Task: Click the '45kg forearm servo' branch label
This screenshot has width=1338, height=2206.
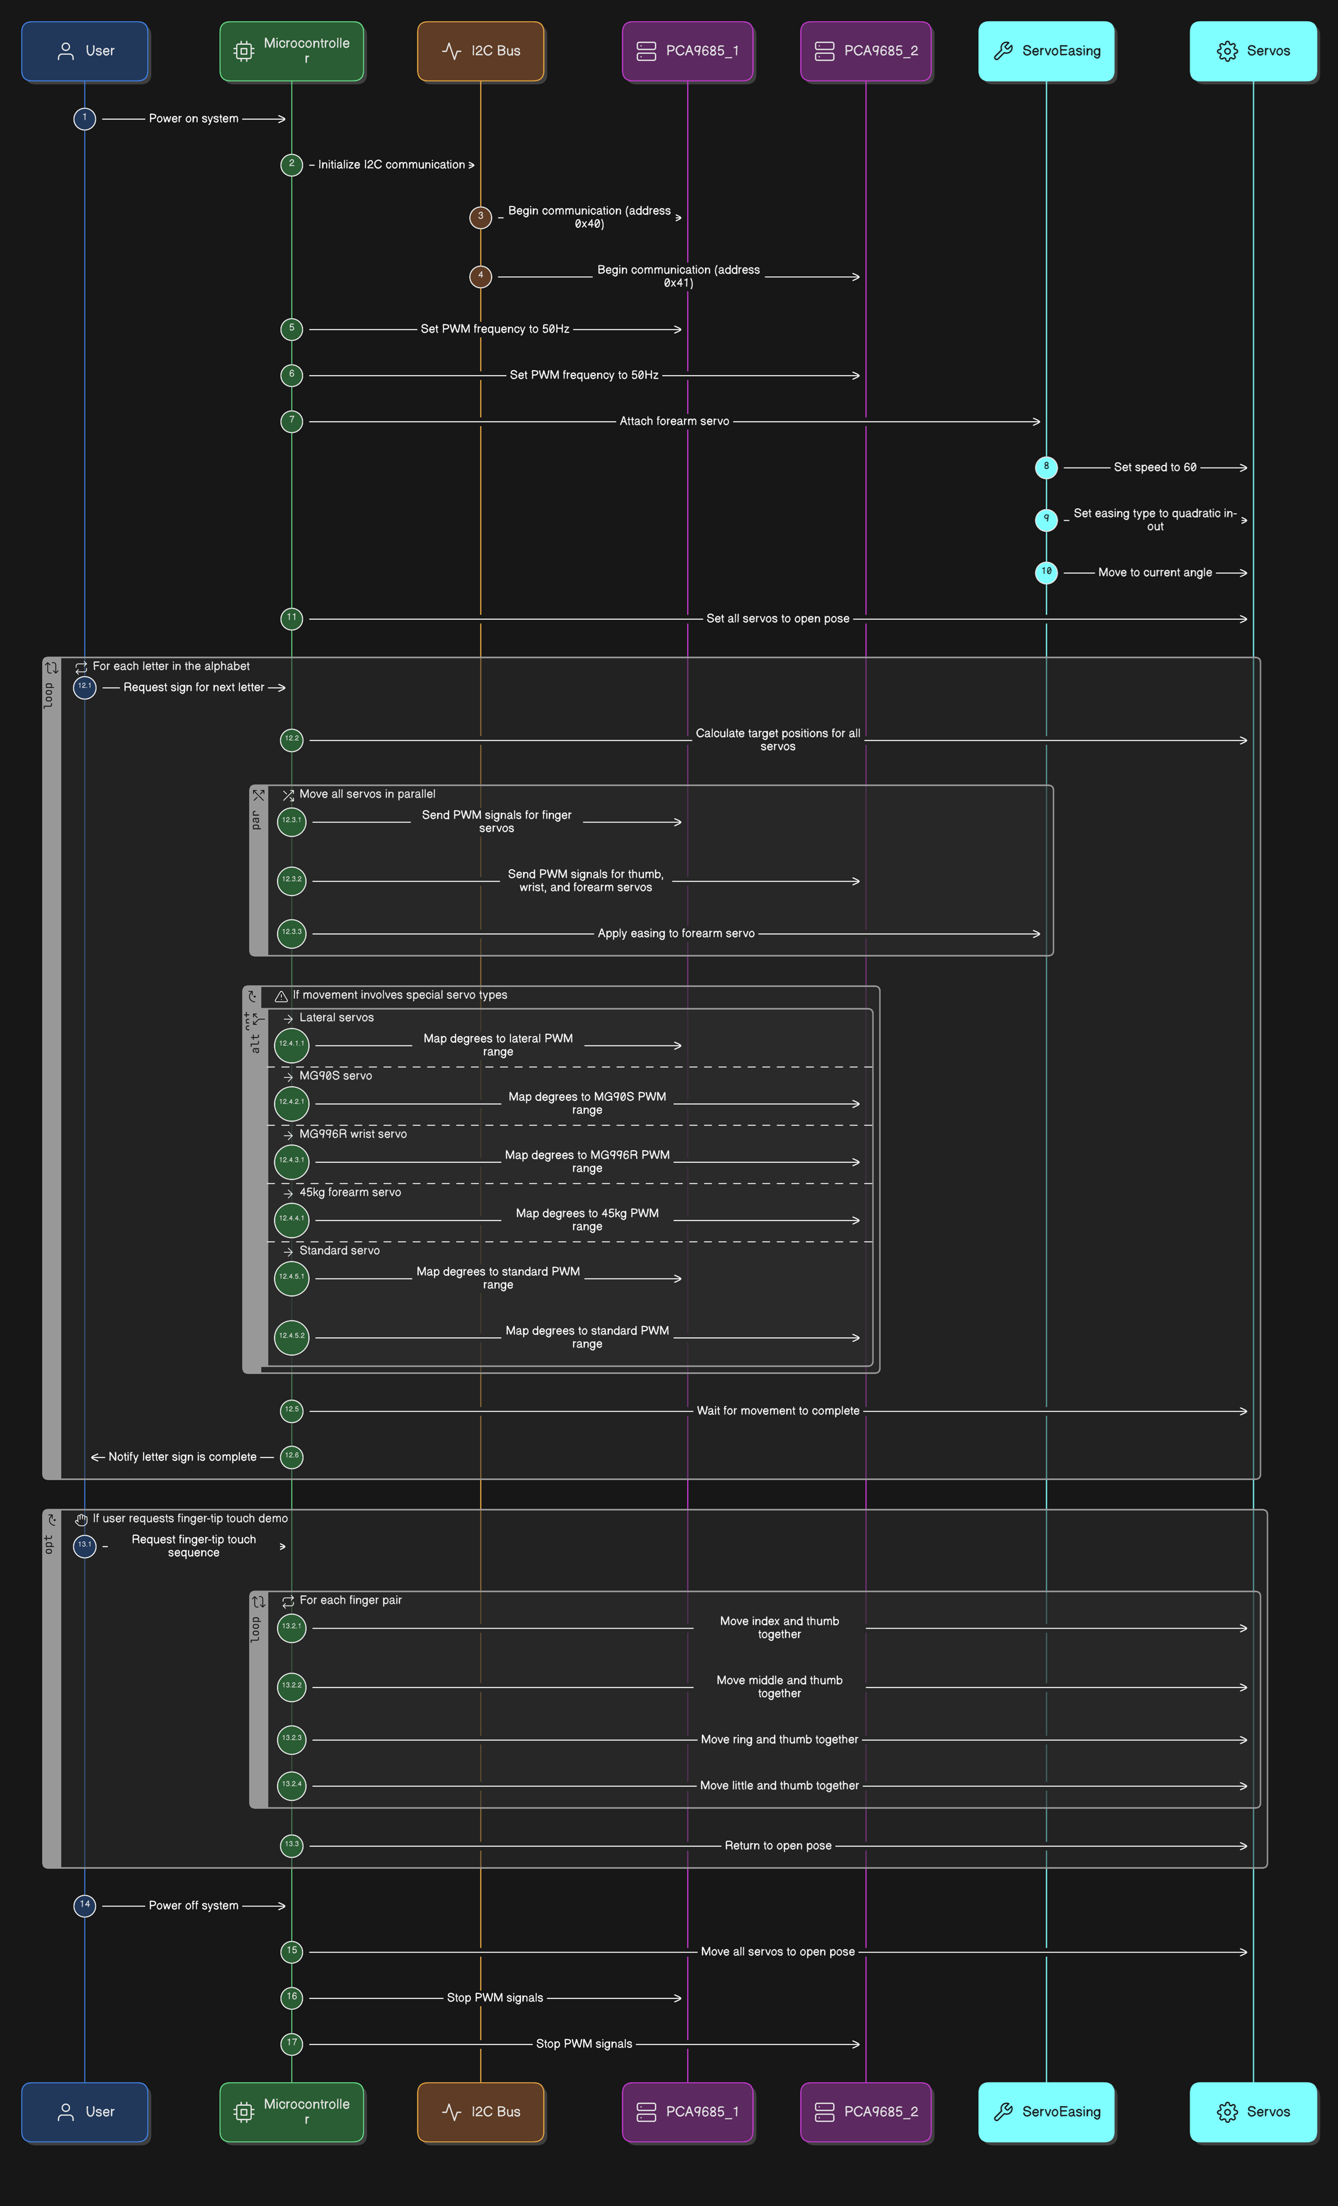Action: (349, 1193)
